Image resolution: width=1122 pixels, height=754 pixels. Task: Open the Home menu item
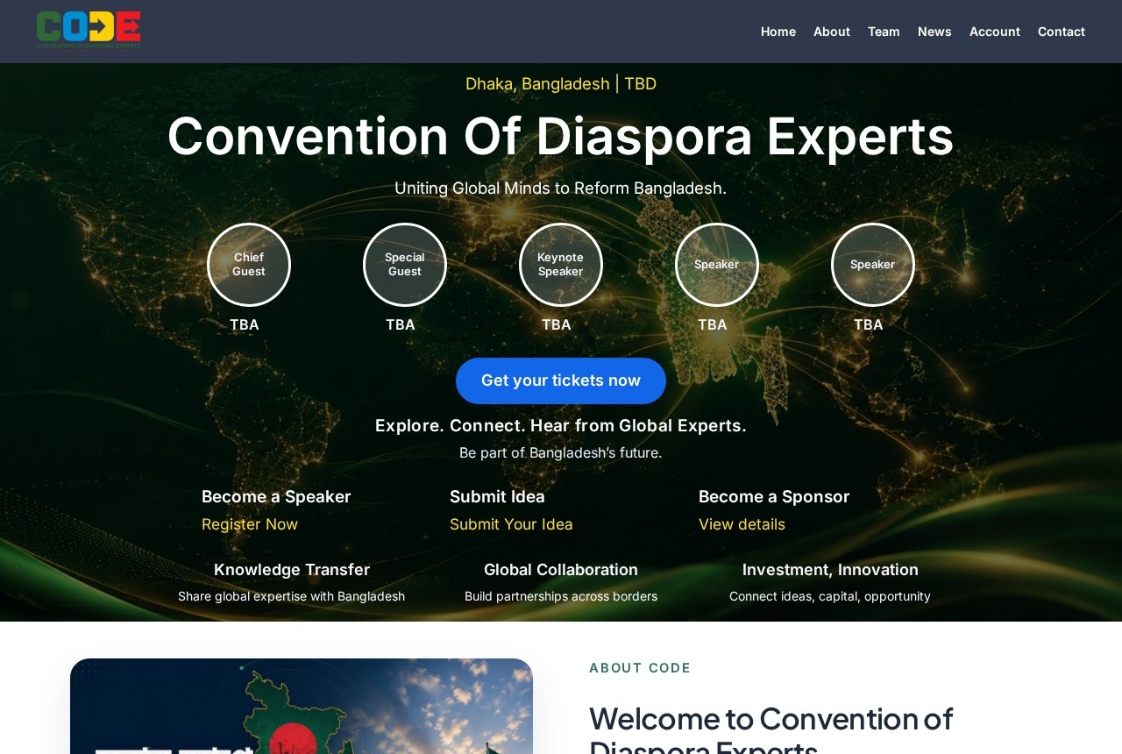[778, 32]
